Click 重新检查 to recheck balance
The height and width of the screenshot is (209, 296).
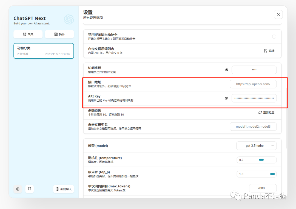pyautogui.click(x=266, y=112)
